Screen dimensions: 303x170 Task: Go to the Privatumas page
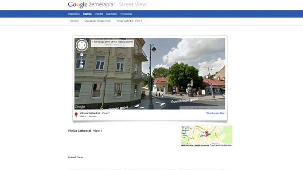(126, 14)
